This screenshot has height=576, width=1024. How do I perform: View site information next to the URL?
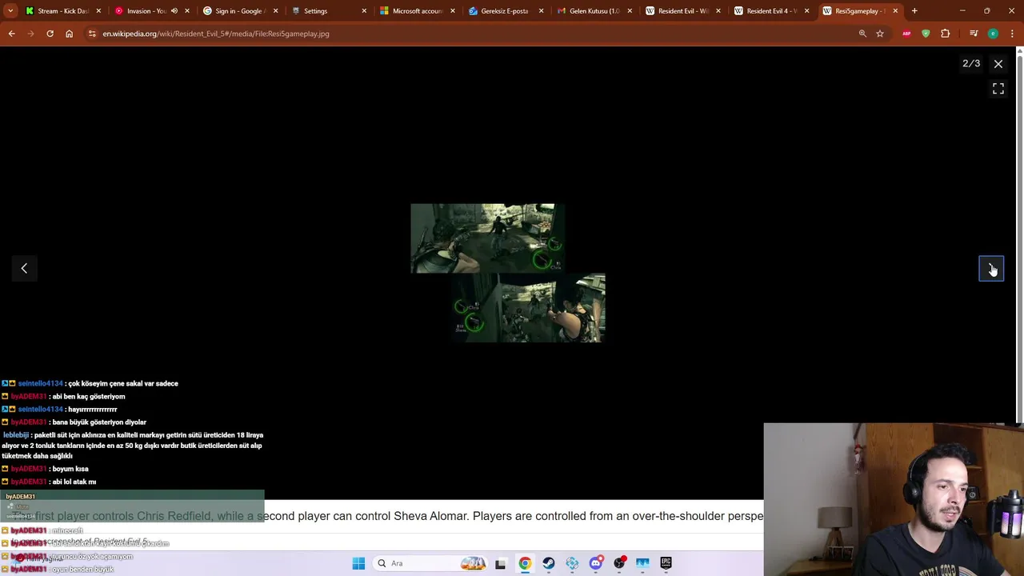(x=92, y=34)
